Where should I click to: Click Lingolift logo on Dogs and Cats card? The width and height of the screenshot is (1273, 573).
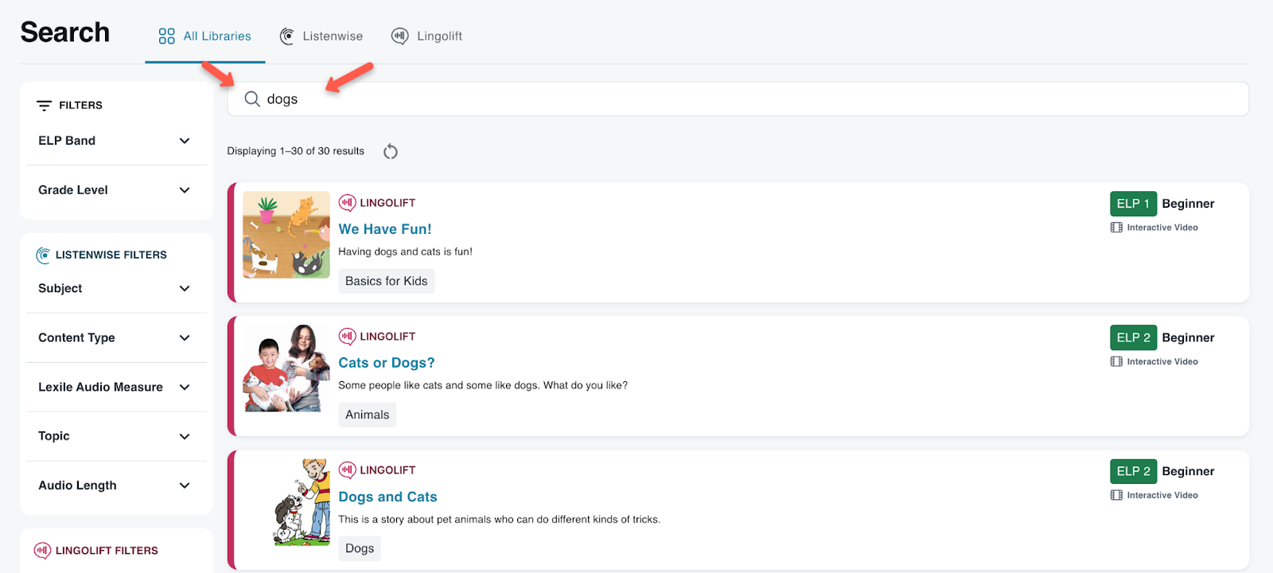(347, 470)
